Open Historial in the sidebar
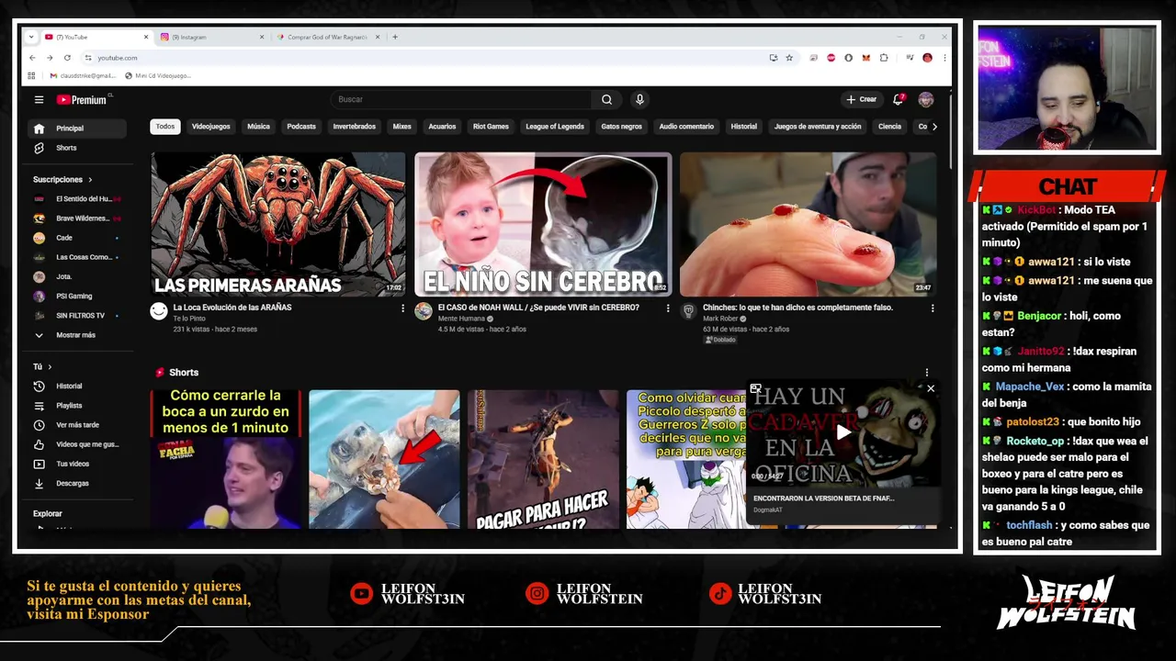Viewport: 1176px width, 661px height. coord(77,387)
